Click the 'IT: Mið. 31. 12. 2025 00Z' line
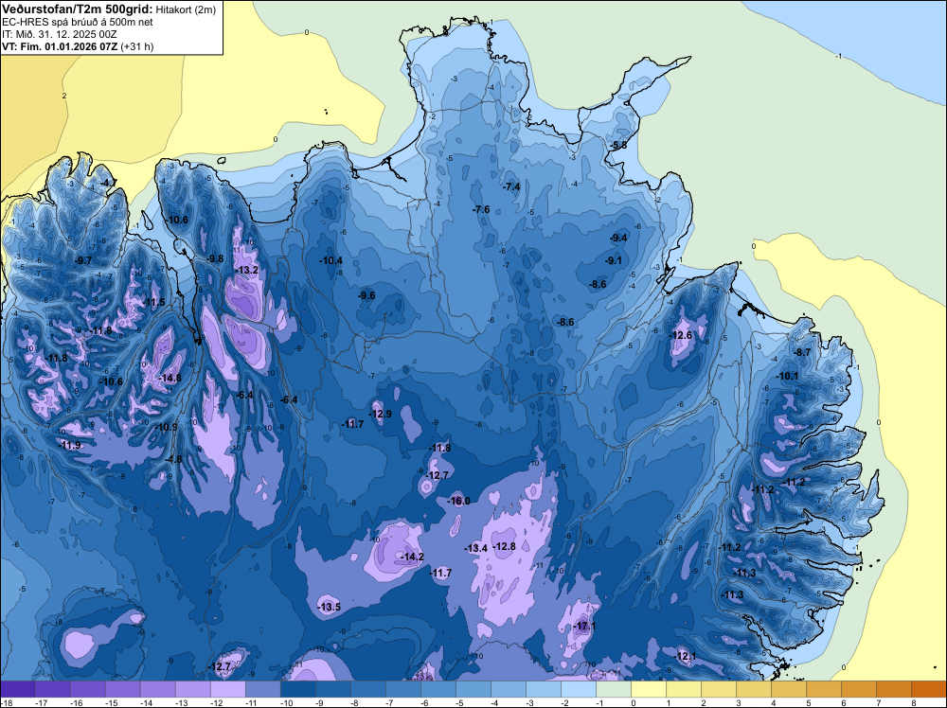Image resolution: width=947 pixels, height=708 pixels. pos(59,34)
